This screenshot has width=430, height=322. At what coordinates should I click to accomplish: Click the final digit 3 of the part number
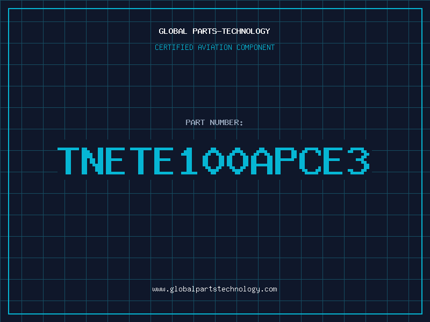pos(359,161)
